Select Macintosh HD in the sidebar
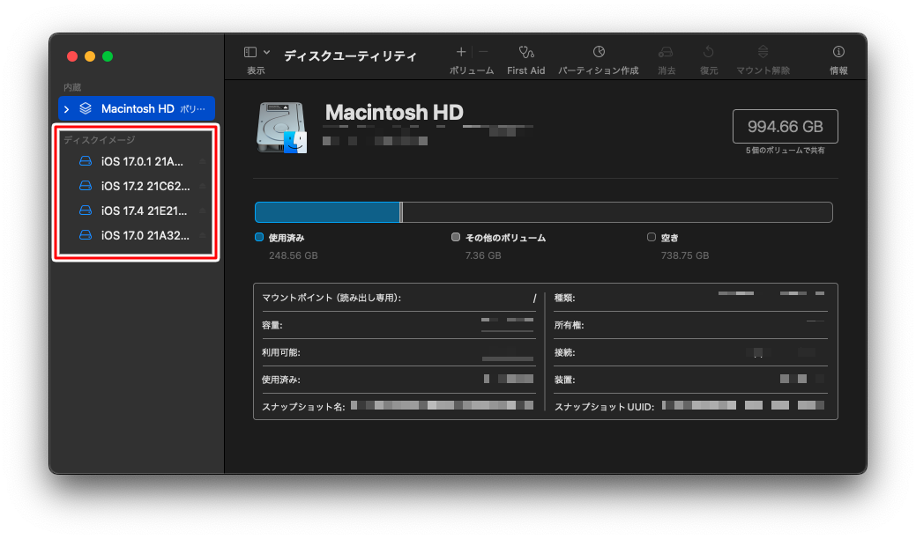The image size is (916, 539). [137, 108]
